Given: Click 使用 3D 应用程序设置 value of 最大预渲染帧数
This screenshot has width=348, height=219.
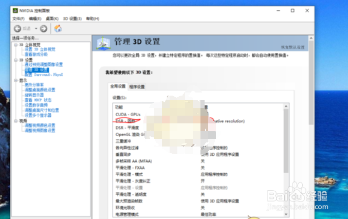Looking at the screenshot, I should point(220,201).
